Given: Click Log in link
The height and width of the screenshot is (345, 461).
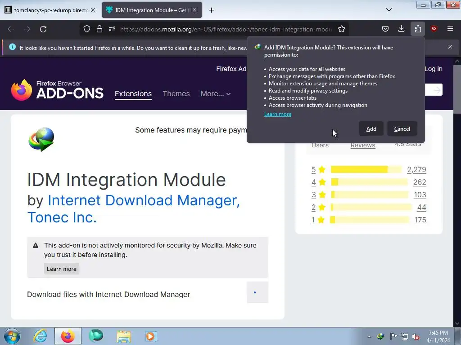Looking at the screenshot, I should [434, 69].
